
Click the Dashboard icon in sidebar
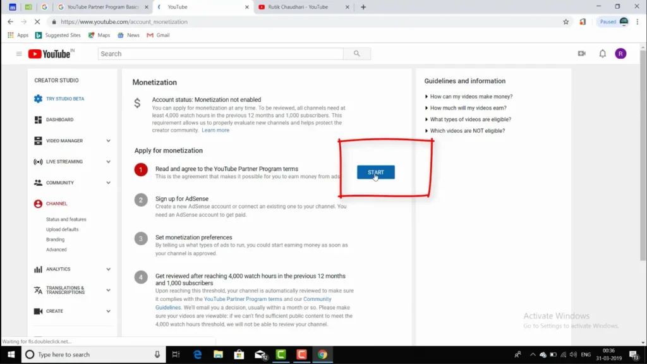pyautogui.click(x=38, y=119)
